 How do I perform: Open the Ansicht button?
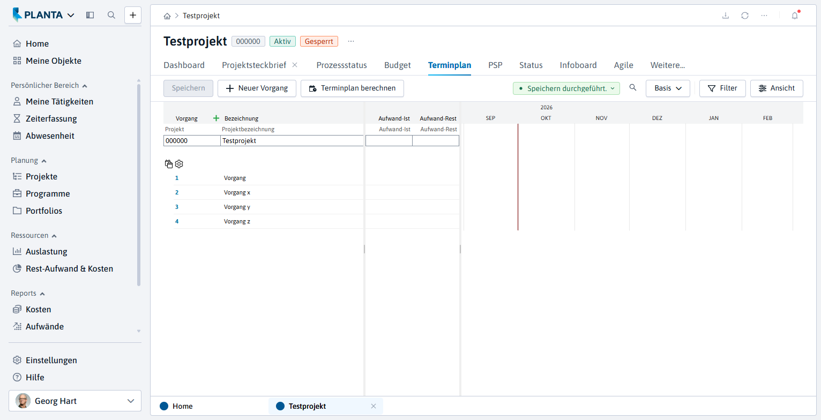pyautogui.click(x=777, y=88)
